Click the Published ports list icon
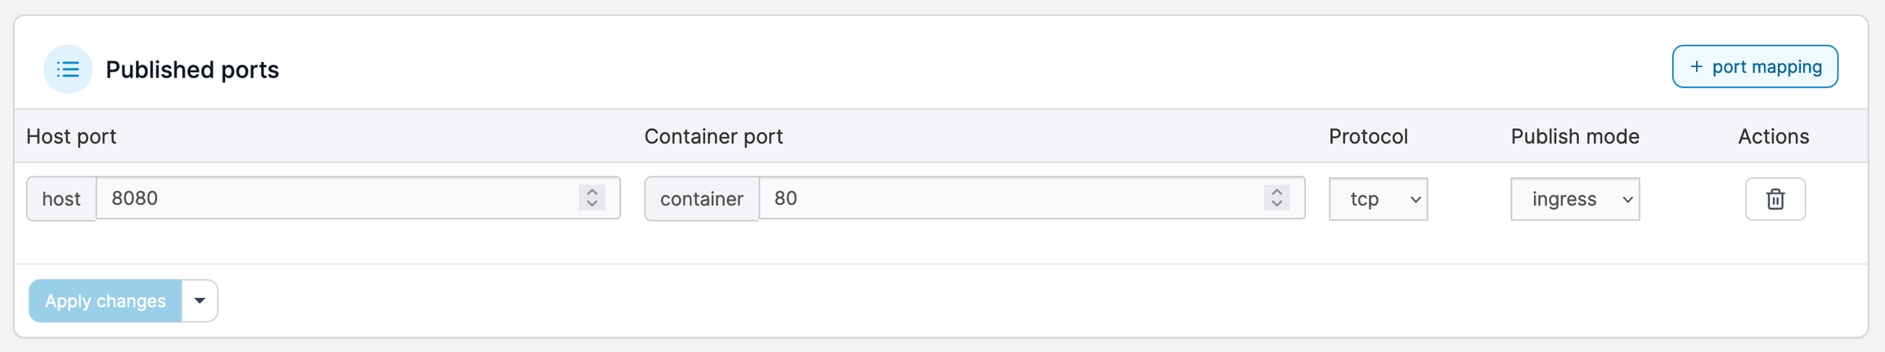Image resolution: width=1885 pixels, height=352 pixels. pos(68,69)
